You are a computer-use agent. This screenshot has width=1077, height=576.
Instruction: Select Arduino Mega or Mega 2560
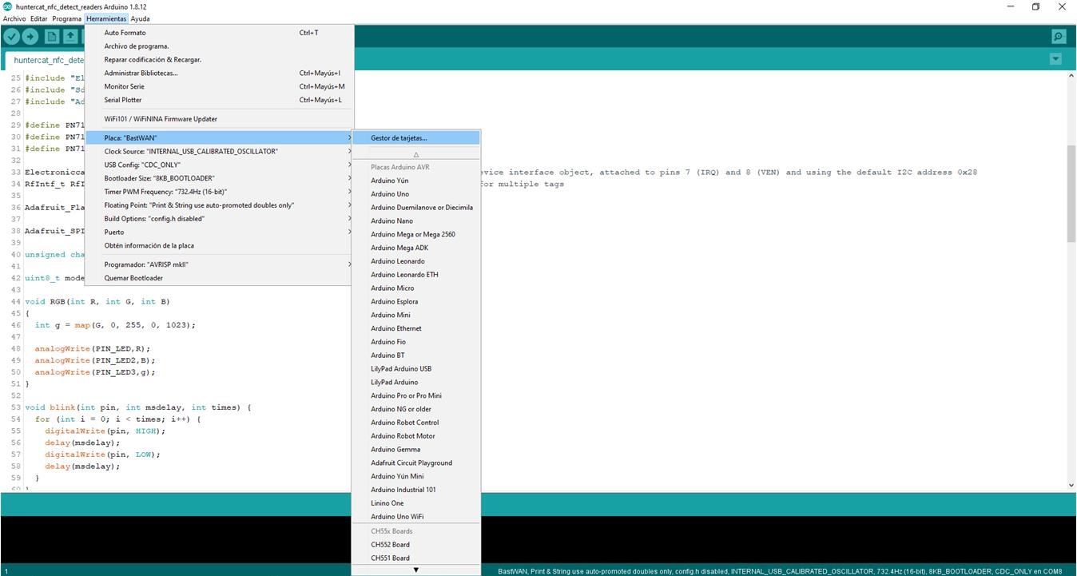[x=416, y=234]
